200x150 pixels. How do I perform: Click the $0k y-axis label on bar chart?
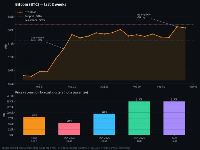tap(11, 135)
